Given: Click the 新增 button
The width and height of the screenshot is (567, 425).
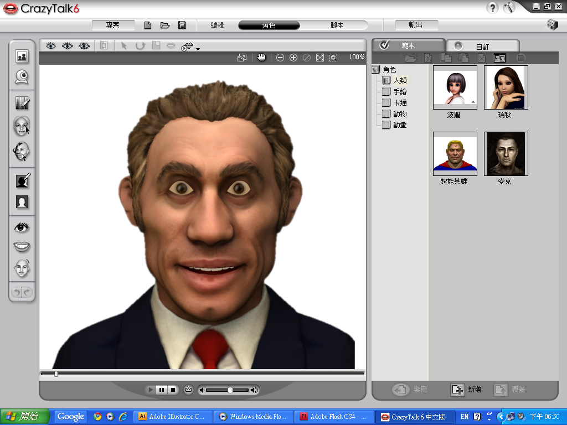Looking at the screenshot, I should click(466, 390).
